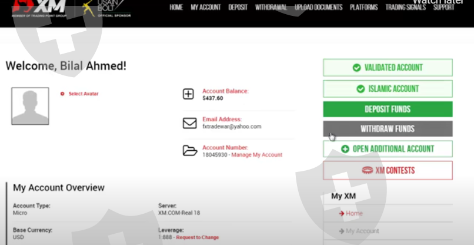Go to Deposit in the navigation bar

click(238, 7)
